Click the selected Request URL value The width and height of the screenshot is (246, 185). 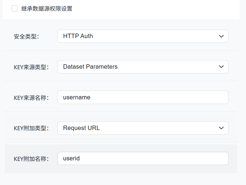(x=81, y=128)
